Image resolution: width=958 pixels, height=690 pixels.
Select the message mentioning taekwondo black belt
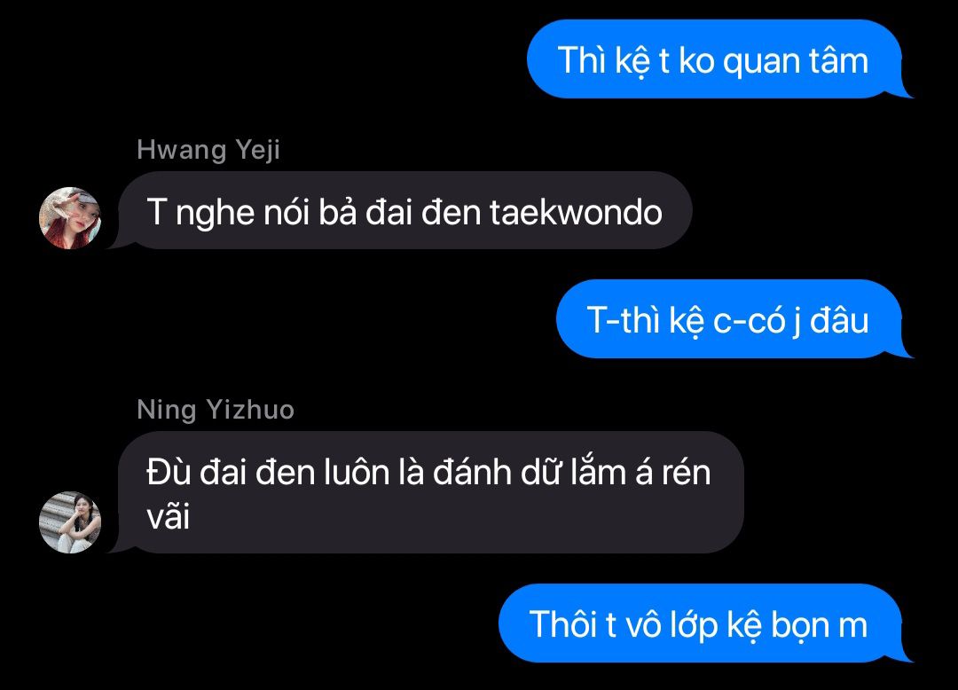(x=404, y=211)
